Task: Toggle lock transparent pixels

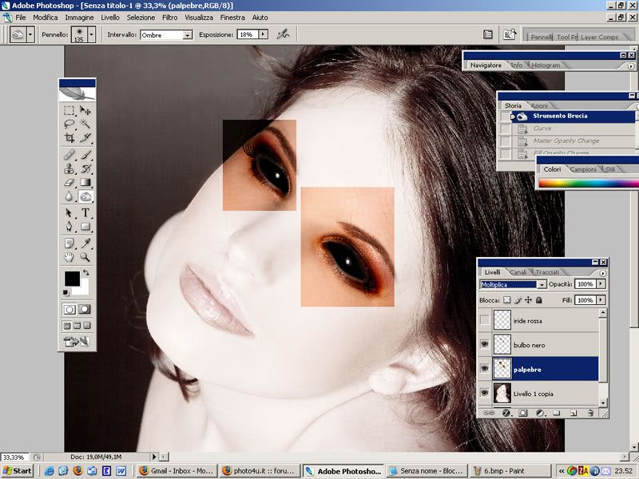Action: [x=506, y=300]
